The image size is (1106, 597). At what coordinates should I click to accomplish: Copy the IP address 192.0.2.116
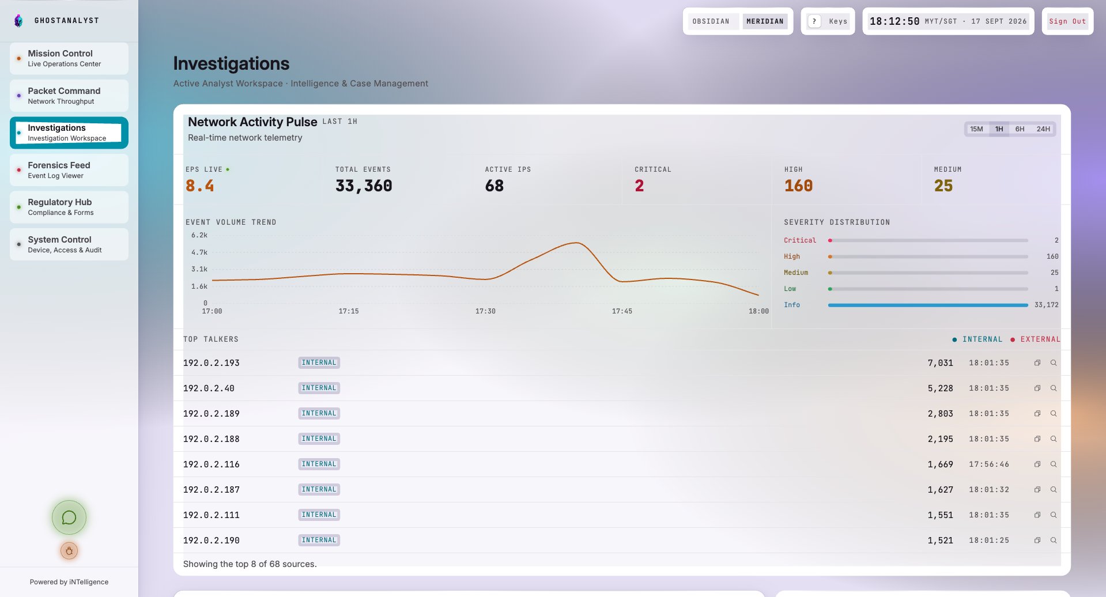coord(1037,464)
